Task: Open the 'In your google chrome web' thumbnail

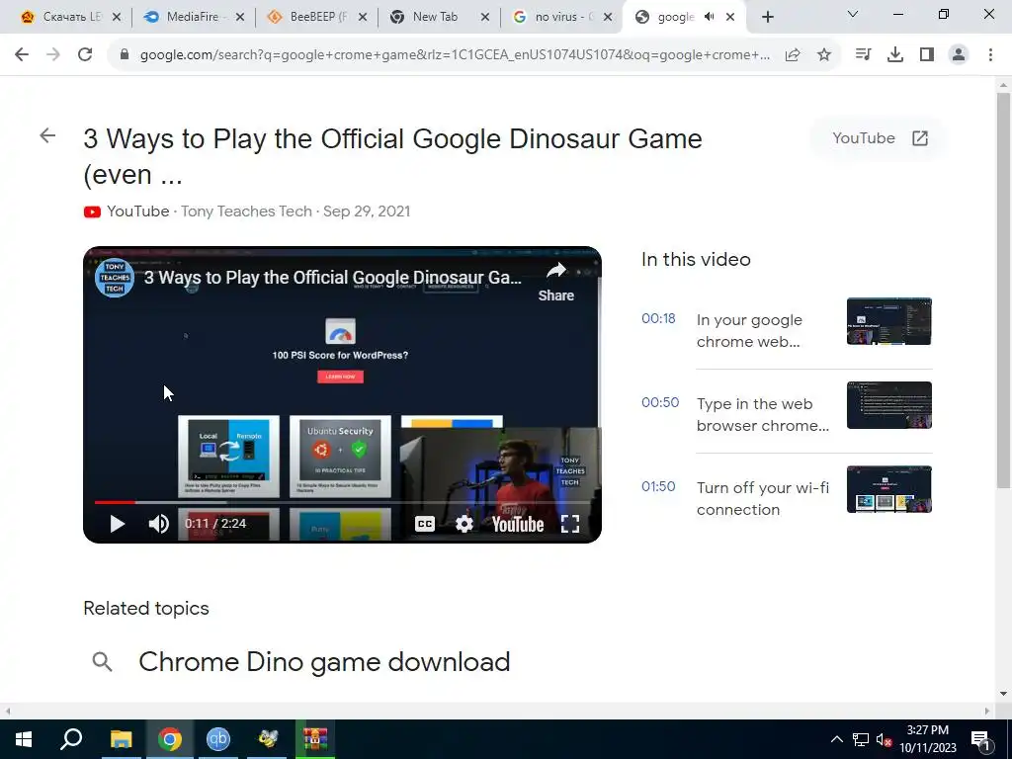Action: (x=888, y=321)
